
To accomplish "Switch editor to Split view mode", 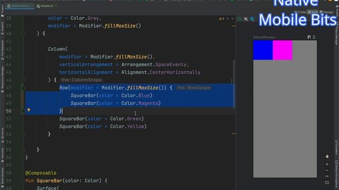I will [x=313, y=12].
